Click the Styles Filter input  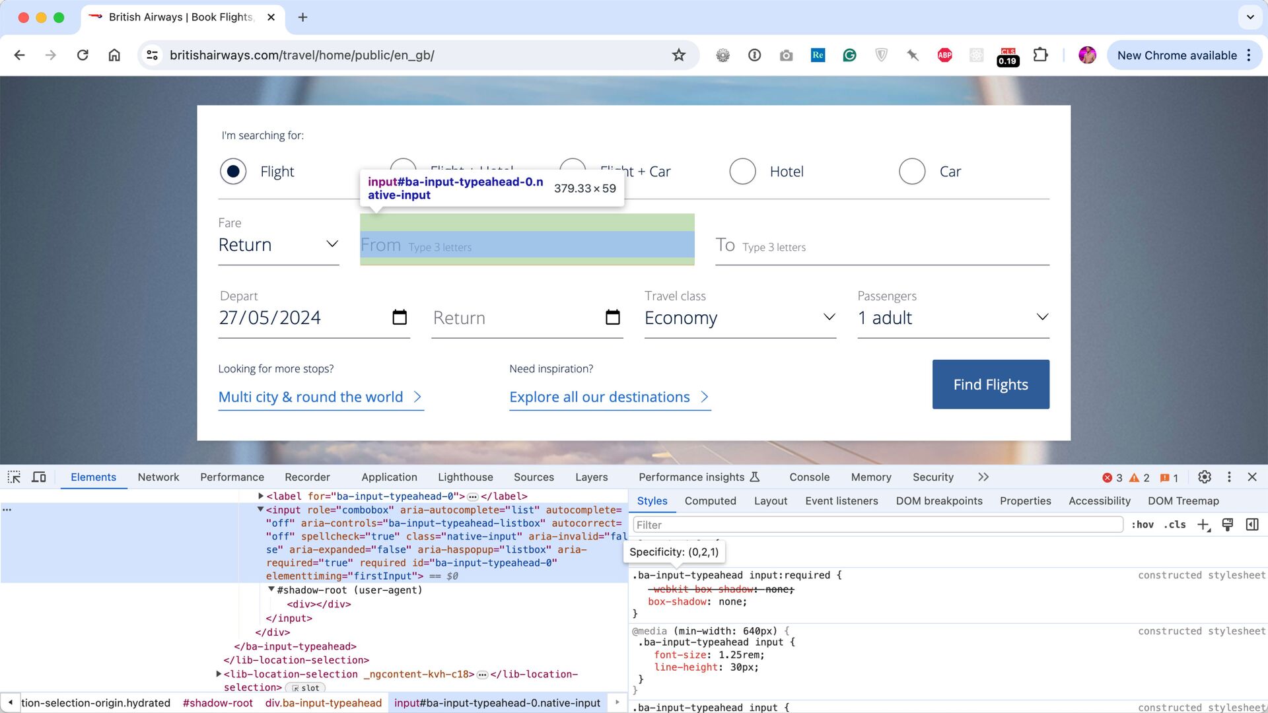tap(878, 525)
